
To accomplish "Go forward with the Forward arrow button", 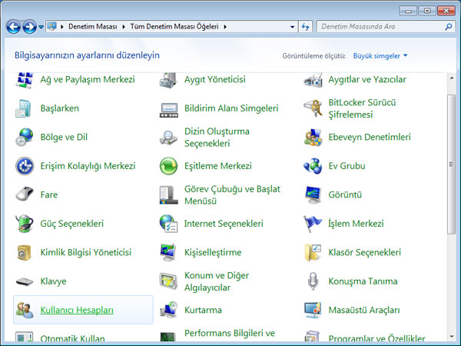I will pyautogui.click(x=30, y=27).
